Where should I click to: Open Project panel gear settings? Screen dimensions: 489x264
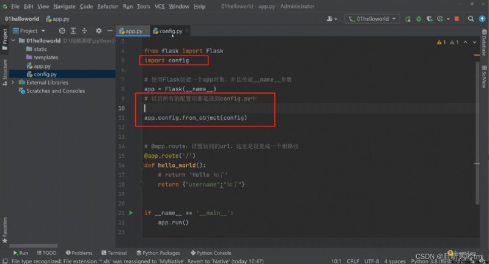coord(98,31)
